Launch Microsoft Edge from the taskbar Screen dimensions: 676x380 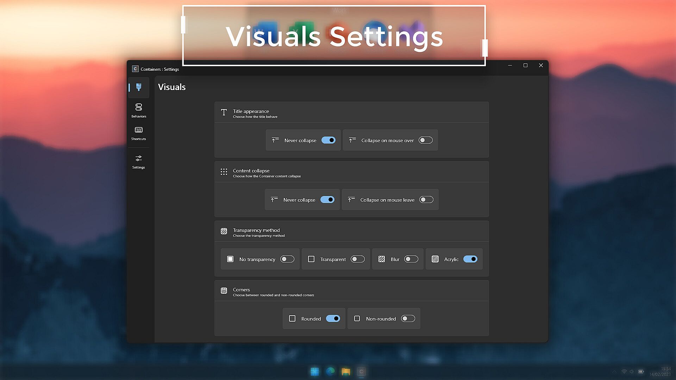[x=330, y=372]
